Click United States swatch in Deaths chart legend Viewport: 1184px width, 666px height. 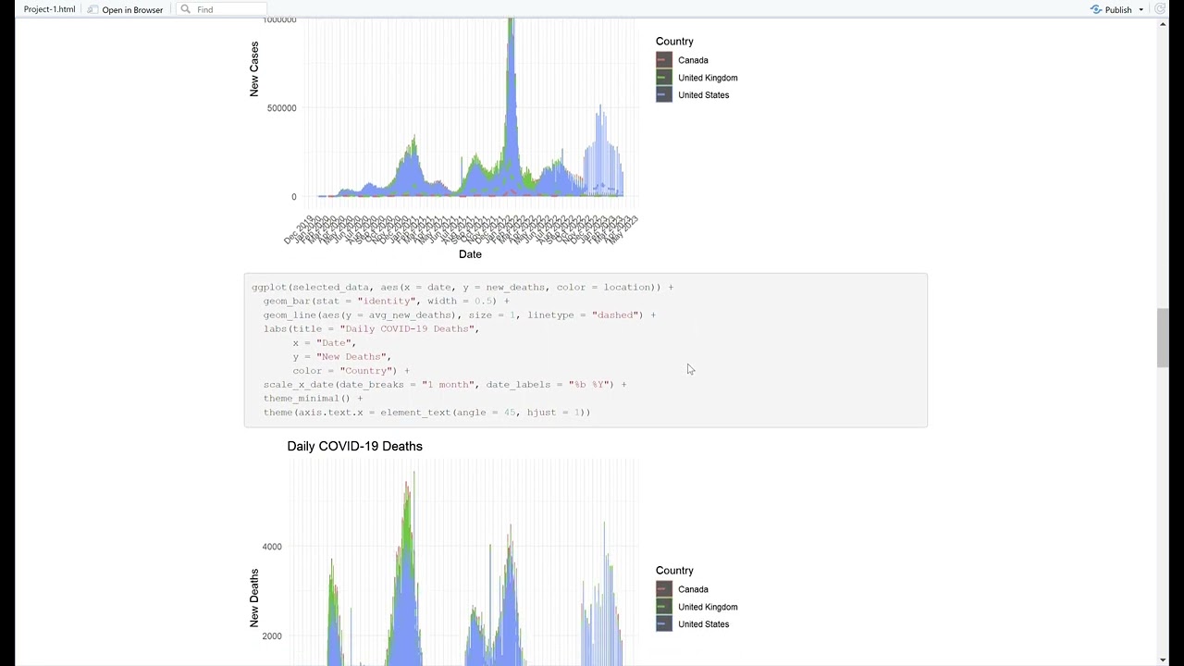(663, 624)
